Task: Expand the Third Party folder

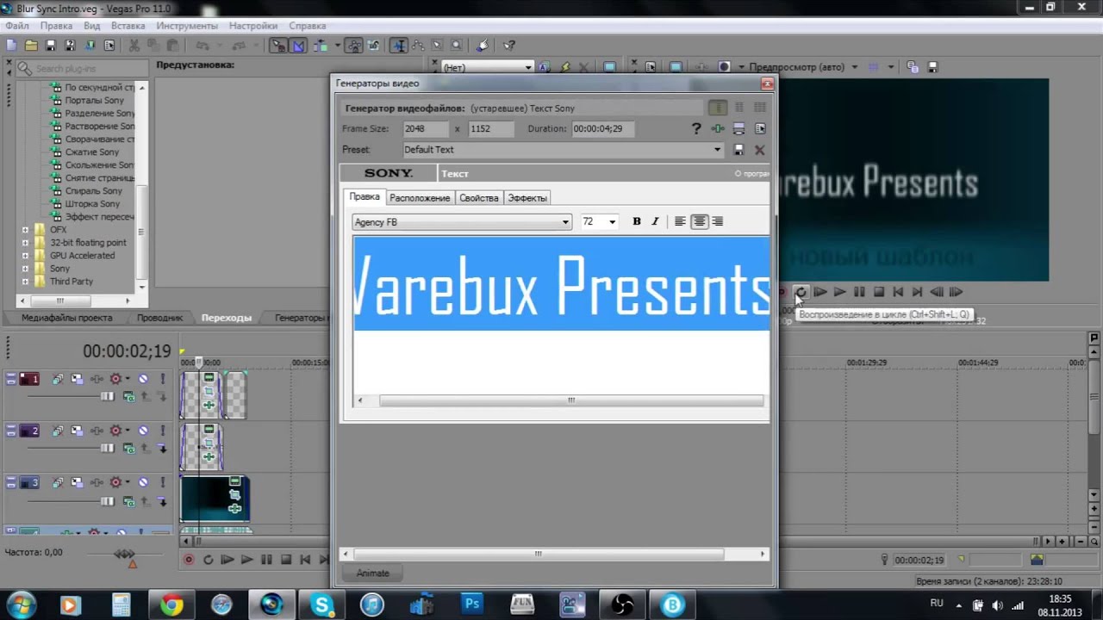Action: click(x=25, y=282)
